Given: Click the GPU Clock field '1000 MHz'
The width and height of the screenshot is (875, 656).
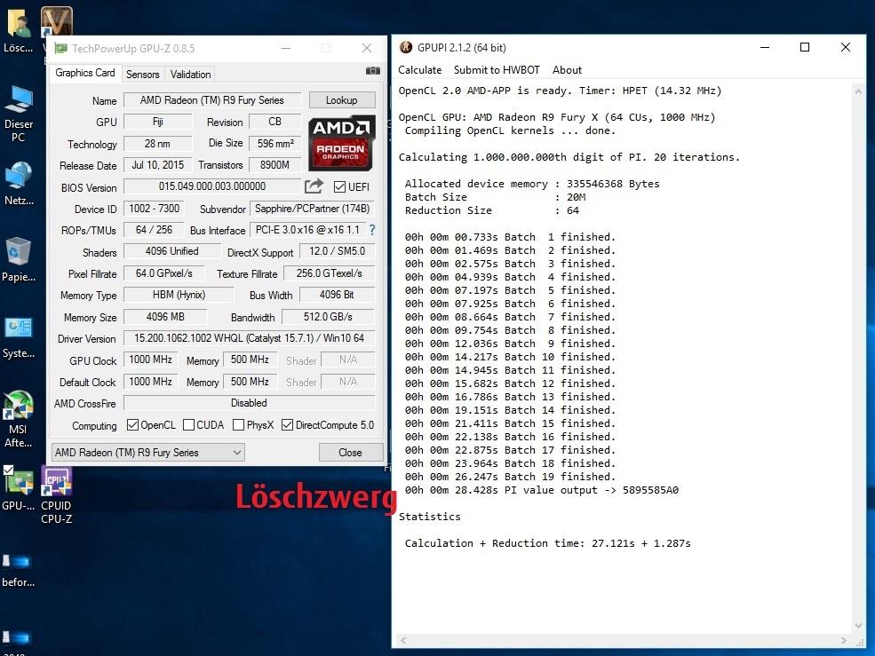Looking at the screenshot, I should (x=151, y=360).
